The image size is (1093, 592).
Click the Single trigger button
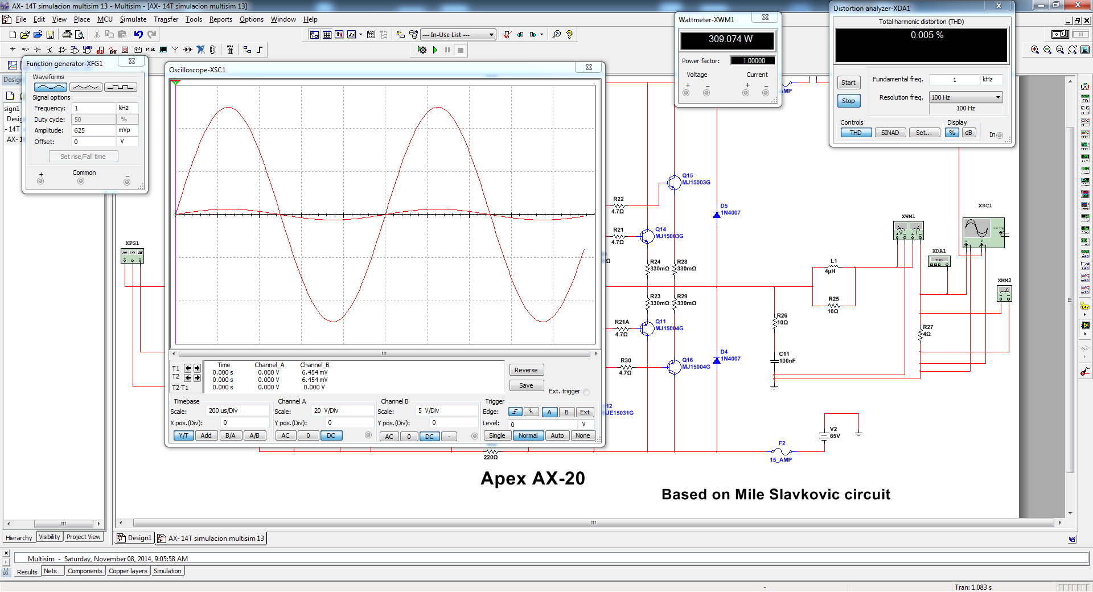(x=497, y=435)
